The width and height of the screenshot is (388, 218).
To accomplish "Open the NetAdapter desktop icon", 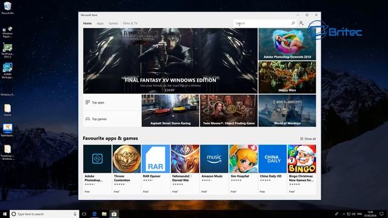I will tap(7, 130).
